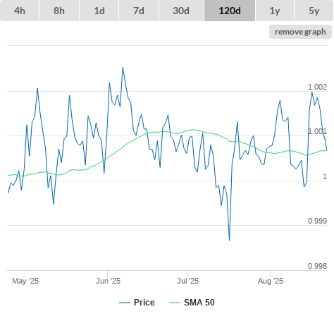
Task: Click the 0.999 y-axis label
Action: 317,221
